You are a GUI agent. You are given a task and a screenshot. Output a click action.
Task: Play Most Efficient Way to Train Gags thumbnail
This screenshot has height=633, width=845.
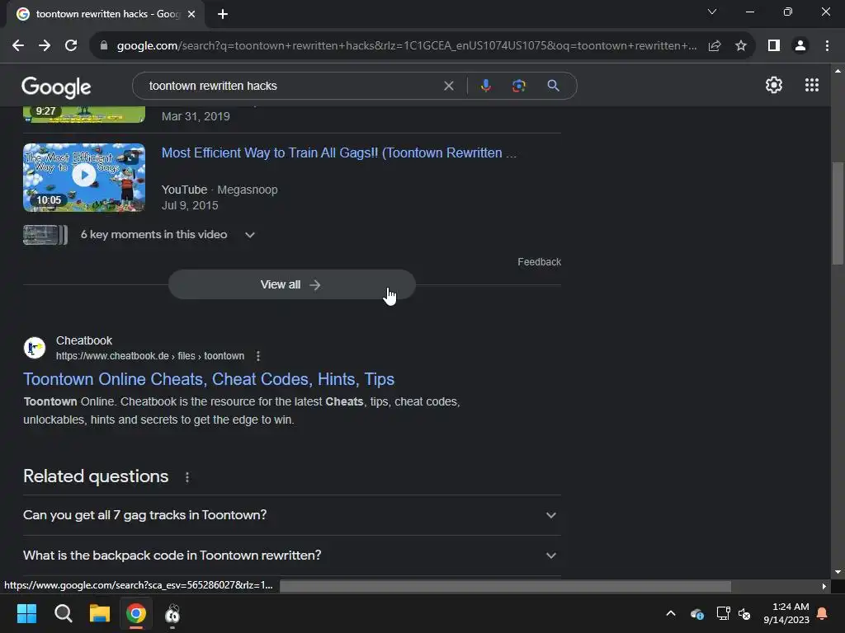[x=84, y=177]
